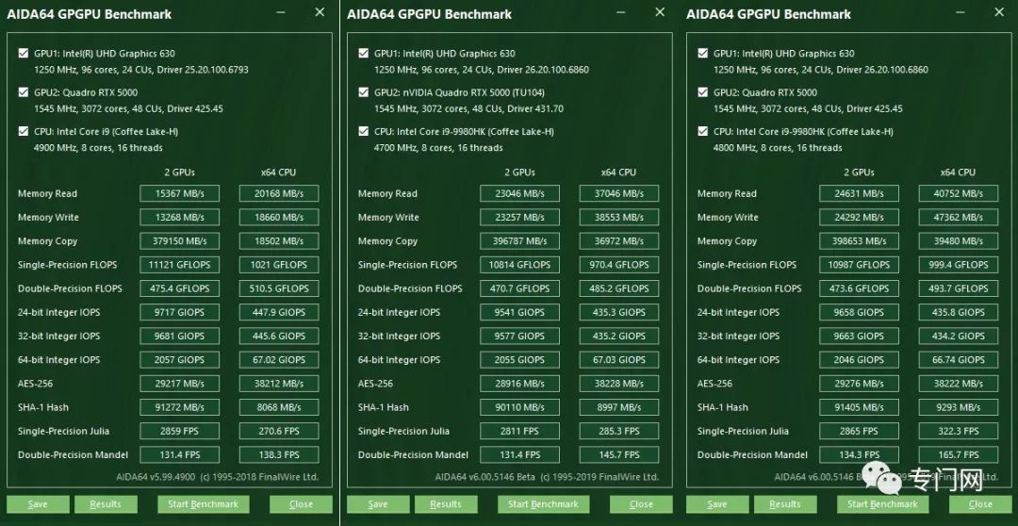
Task: Toggle CPU i9-9980HK 4700 MHz checkbox
Action: coord(364,131)
